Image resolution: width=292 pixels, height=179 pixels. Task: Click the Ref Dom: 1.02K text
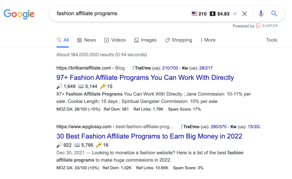[x=117, y=168]
